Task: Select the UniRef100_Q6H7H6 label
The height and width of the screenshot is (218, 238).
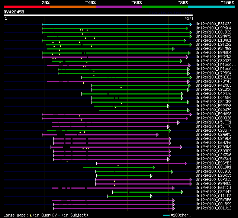Action: 213,143
